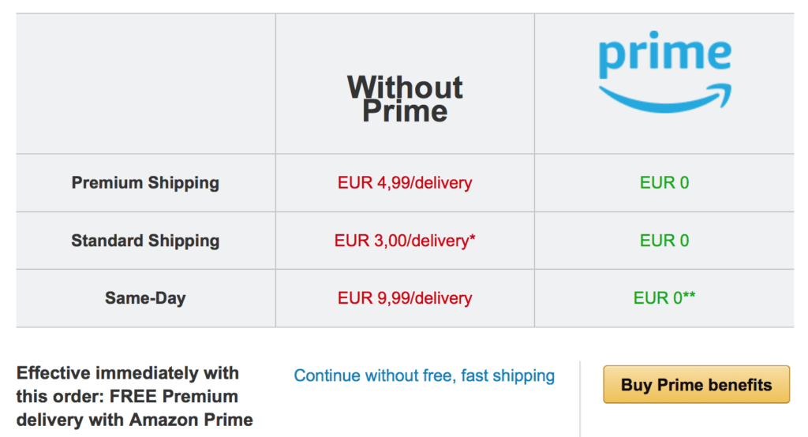Click the word Prime in Without Prime heading
The height and width of the screenshot is (437, 808).
(x=405, y=111)
